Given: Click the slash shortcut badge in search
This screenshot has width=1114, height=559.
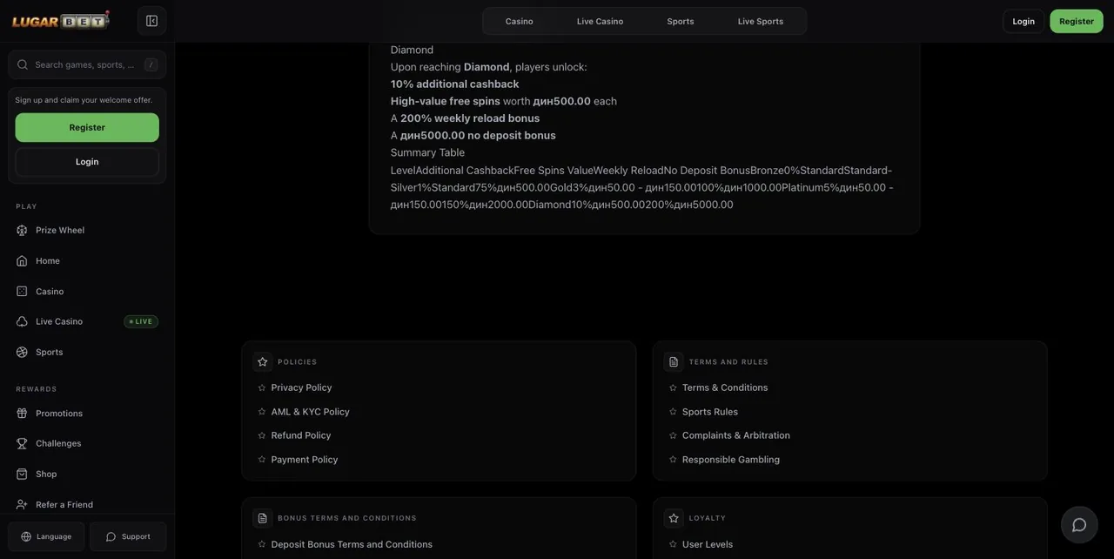Looking at the screenshot, I should 151,64.
